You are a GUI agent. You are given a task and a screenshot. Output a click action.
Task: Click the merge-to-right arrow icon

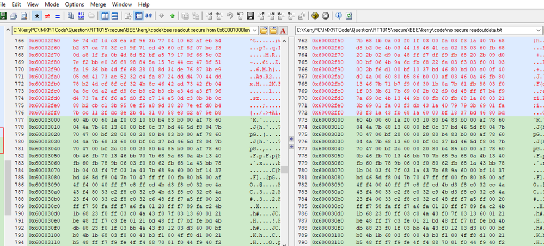click(209, 16)
